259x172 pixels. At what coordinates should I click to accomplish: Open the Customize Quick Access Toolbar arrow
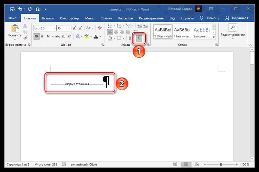point(46,9)
